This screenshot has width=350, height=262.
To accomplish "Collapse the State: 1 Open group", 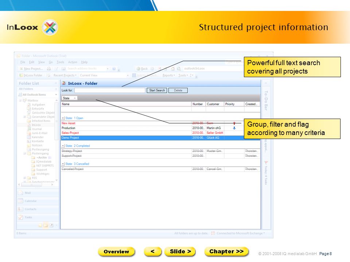I will pyautogui.click(x=63, y=118).
